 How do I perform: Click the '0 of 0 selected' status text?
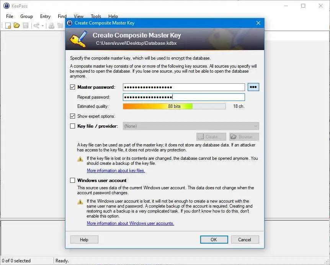tap(16, 261)
